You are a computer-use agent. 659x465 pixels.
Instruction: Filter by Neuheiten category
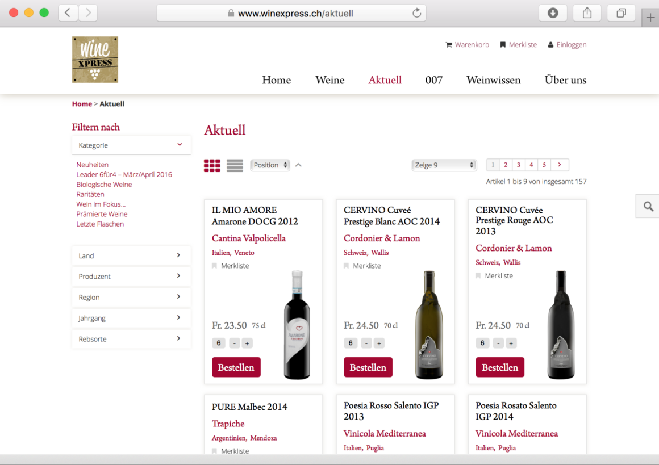pos(93,165)
